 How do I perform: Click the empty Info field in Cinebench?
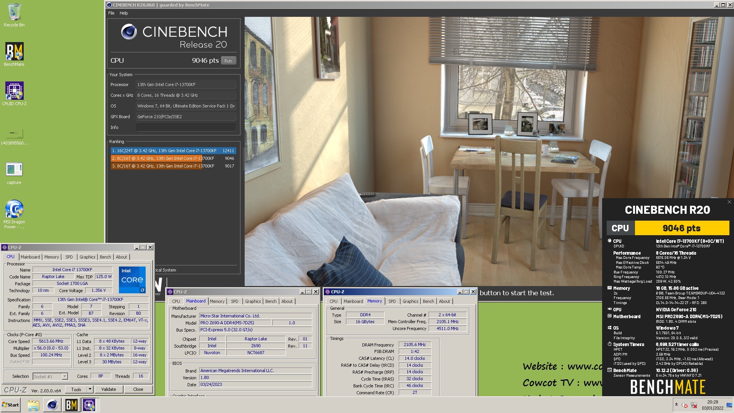(186, 127)
